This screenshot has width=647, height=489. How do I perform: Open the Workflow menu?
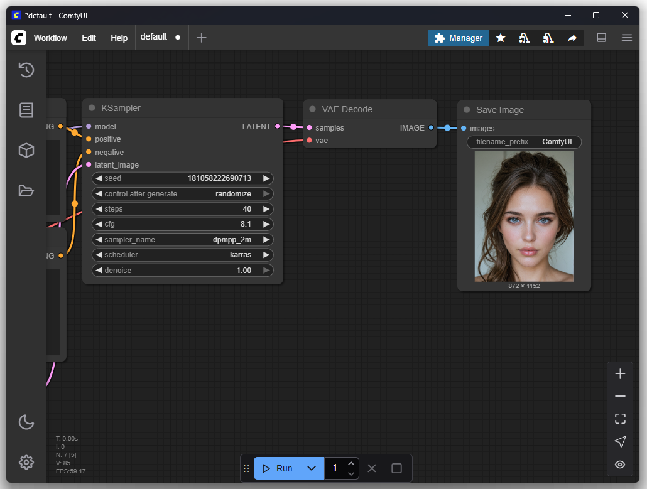[50, 38]
